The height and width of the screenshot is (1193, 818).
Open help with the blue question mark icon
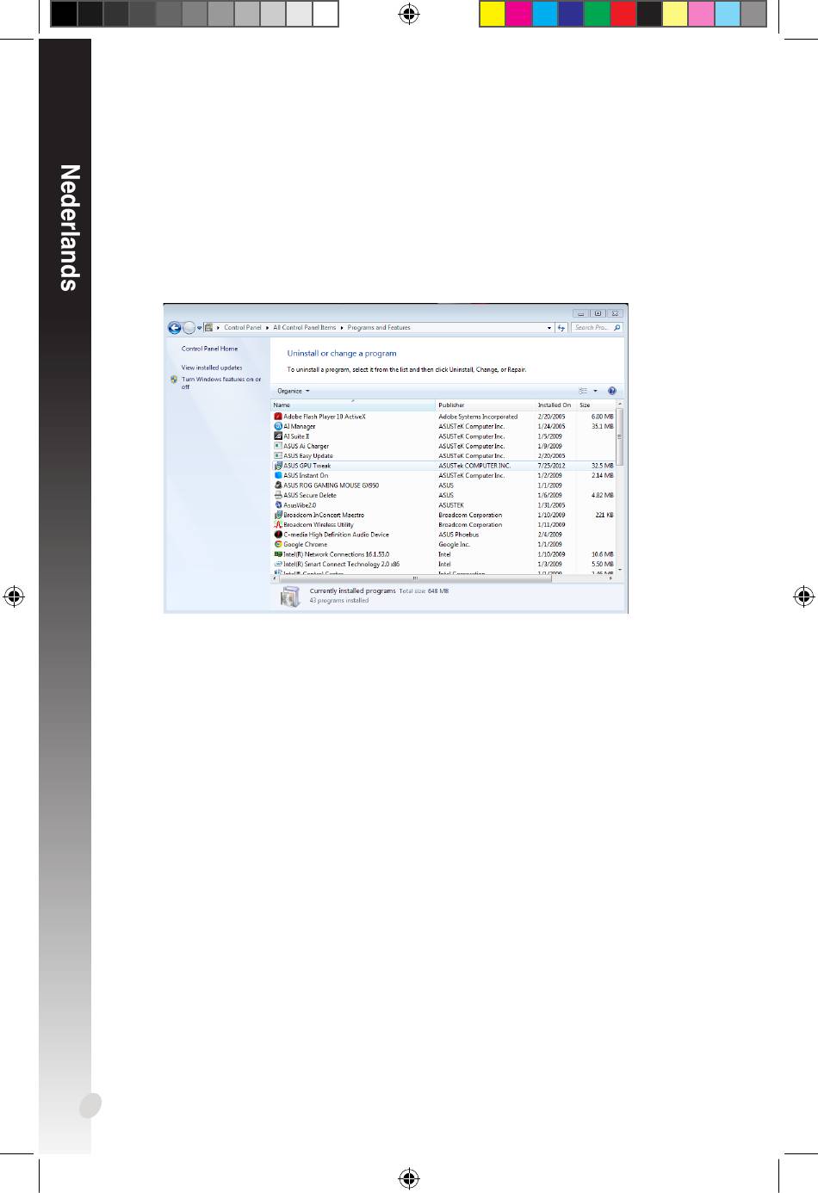pyautogui.click(x=612, y=391)
